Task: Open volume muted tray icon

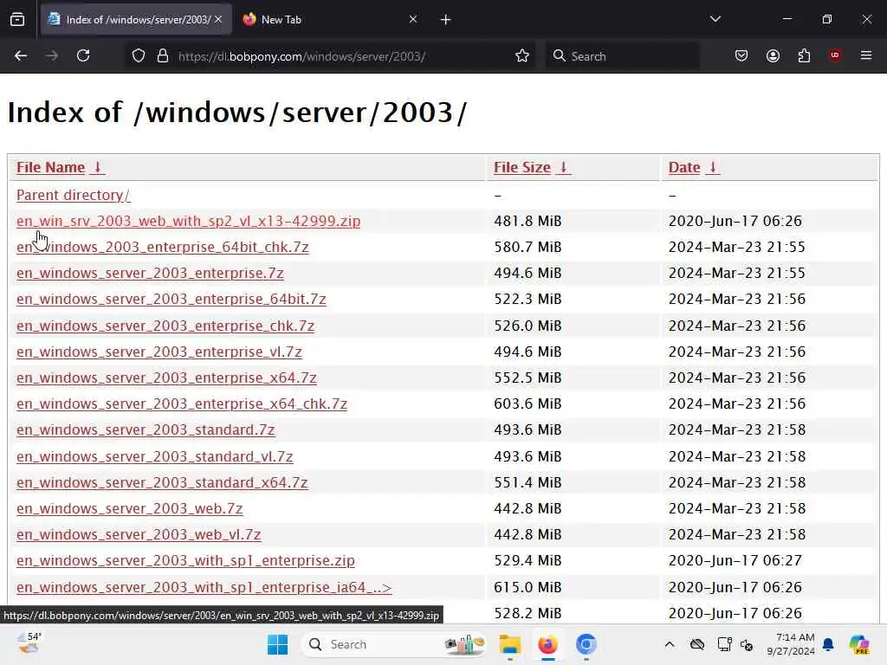Action: tap(747, 644)
